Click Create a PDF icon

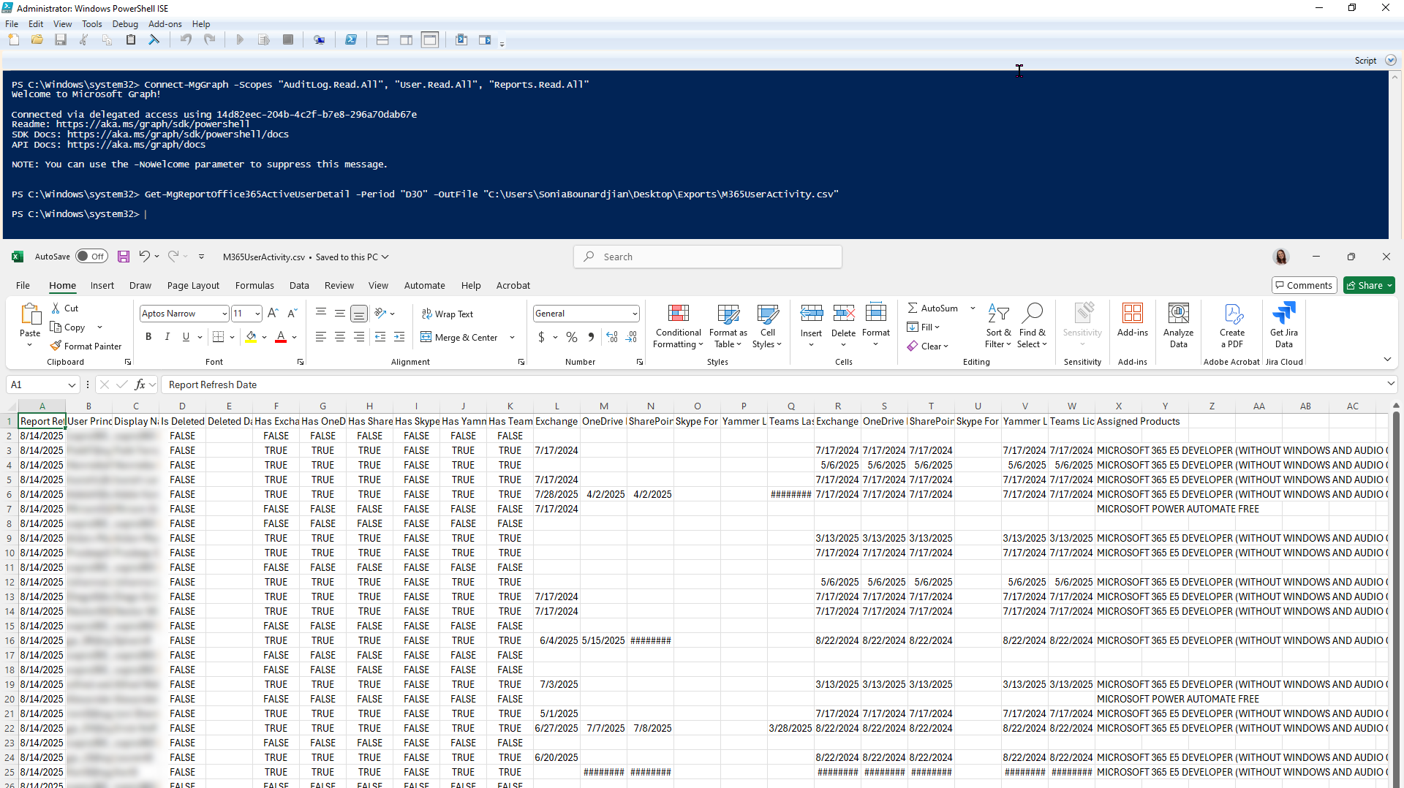tap(1233, 314)
